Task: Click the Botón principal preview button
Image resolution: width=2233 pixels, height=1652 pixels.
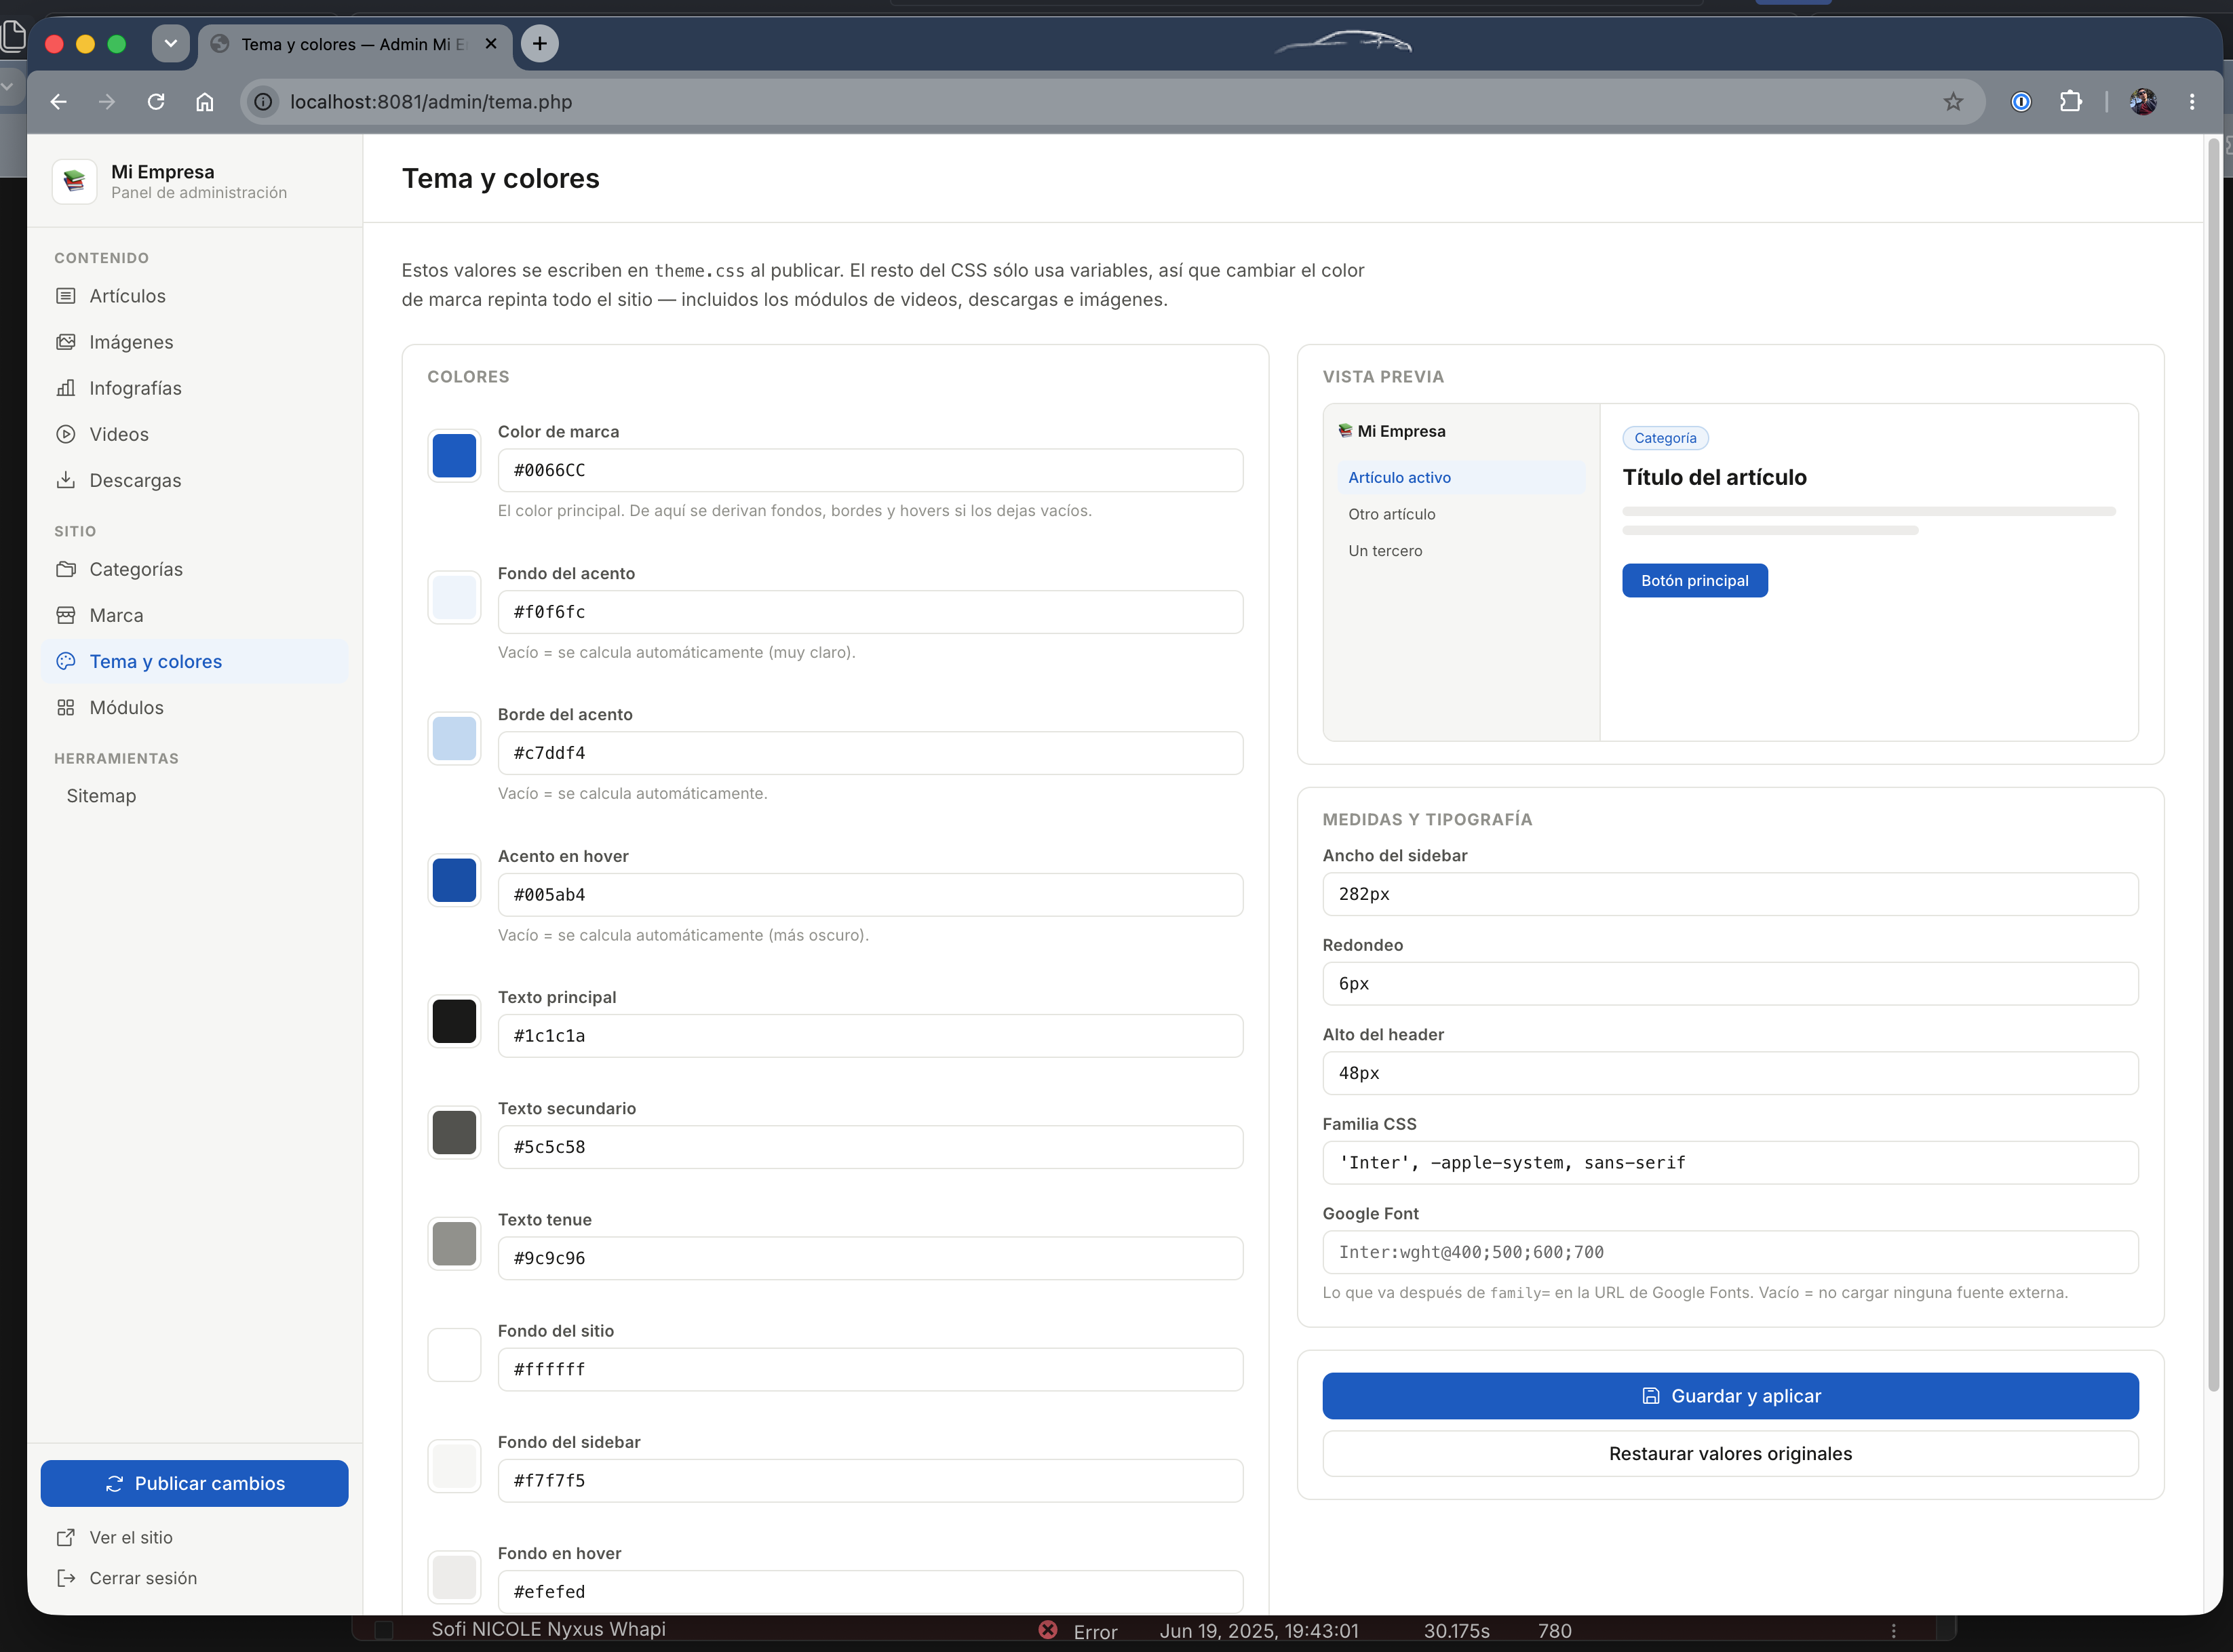Action: click(1695, 581)
